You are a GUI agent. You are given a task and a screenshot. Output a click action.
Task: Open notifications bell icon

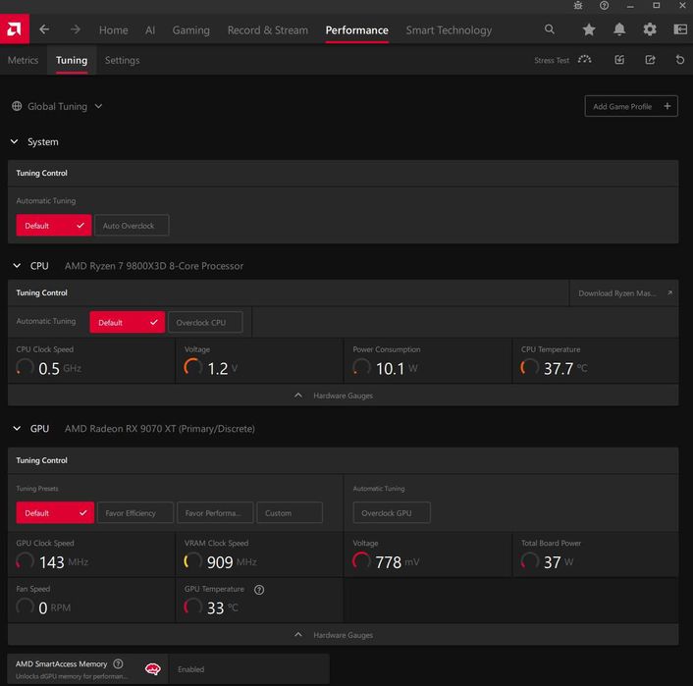[619, 29]
